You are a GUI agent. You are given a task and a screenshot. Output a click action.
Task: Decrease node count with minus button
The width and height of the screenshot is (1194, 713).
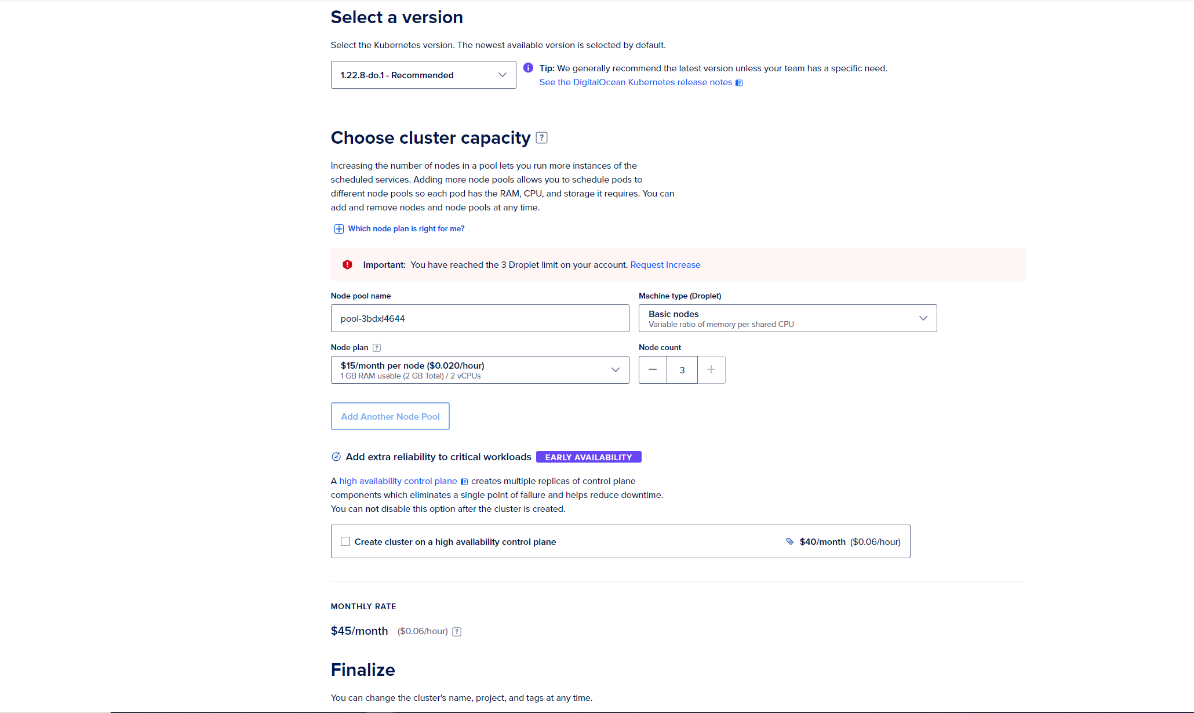tap(653, 370)
